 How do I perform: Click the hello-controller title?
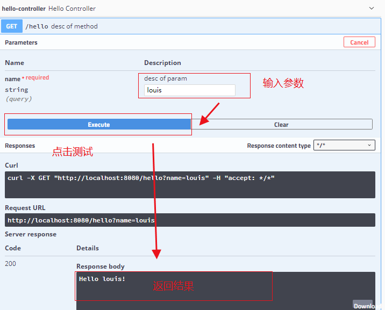pos(24,9)
